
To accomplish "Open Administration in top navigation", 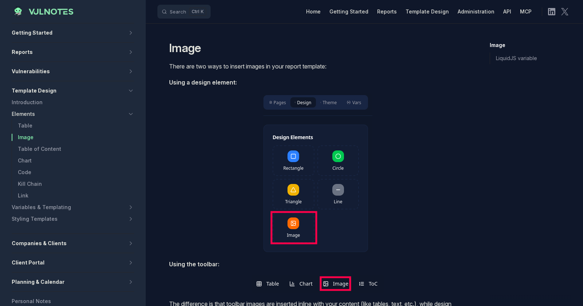I will 476,12.
